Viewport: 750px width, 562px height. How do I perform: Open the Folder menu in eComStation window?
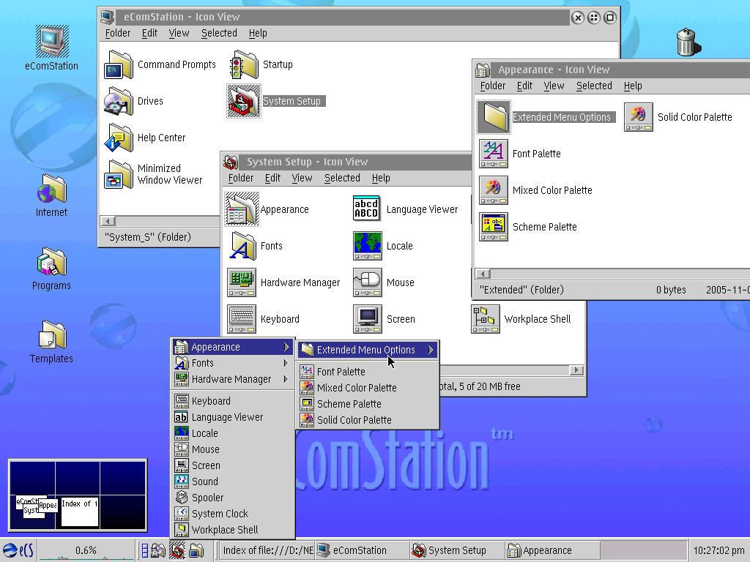pyautogui.click(x=118, y=33)
